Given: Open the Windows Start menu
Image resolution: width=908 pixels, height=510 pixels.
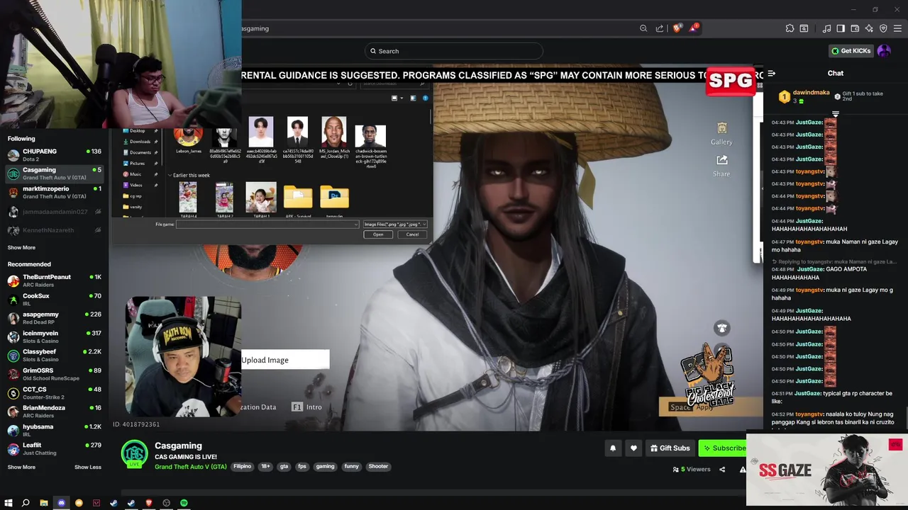Looking at the screenshot, I should pyautogui.click(x=9, y=503).
